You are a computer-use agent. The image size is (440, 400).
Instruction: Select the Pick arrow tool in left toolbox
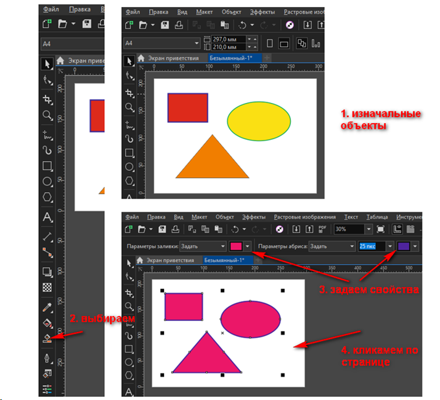click(x=47, y=64)
